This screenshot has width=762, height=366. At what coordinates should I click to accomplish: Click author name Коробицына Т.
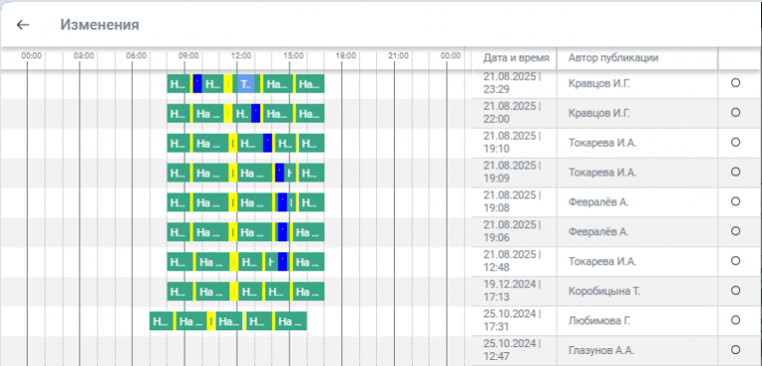click(604, 292)
